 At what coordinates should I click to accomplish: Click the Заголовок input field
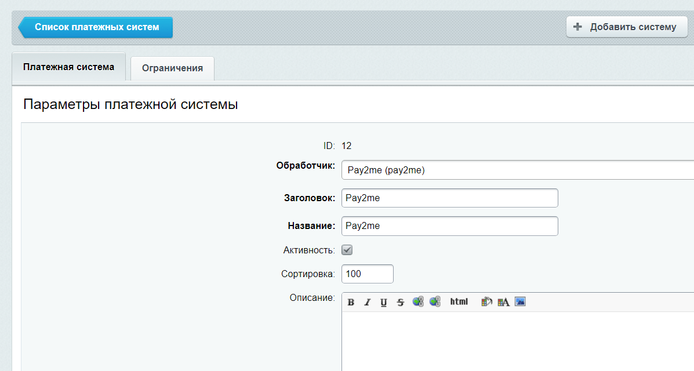click(449, 198)
